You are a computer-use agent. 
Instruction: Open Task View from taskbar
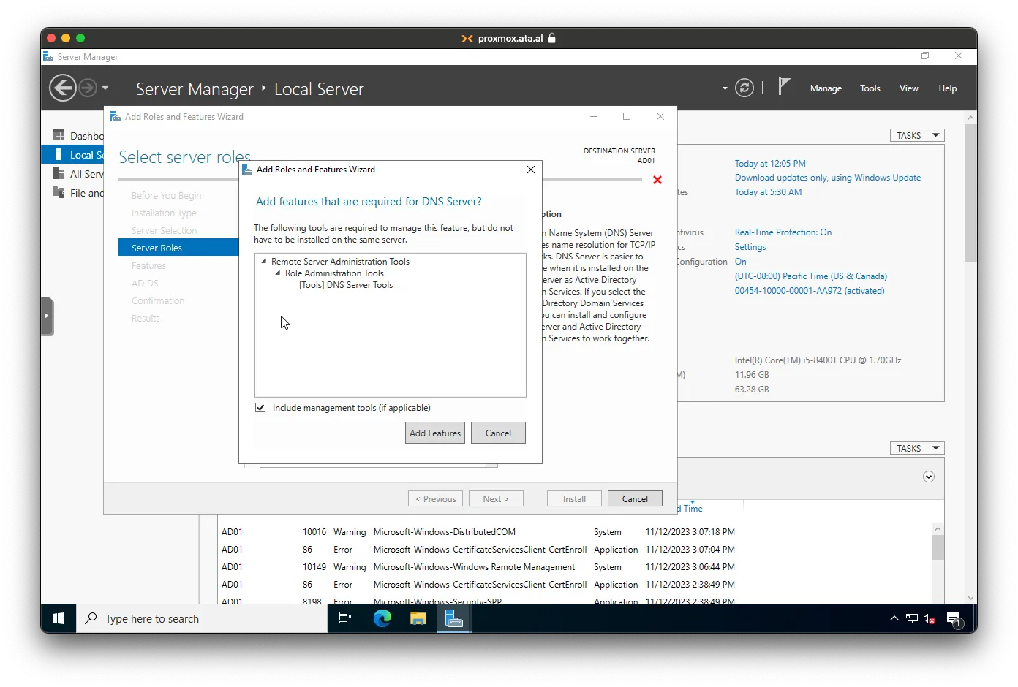point(345,618)
